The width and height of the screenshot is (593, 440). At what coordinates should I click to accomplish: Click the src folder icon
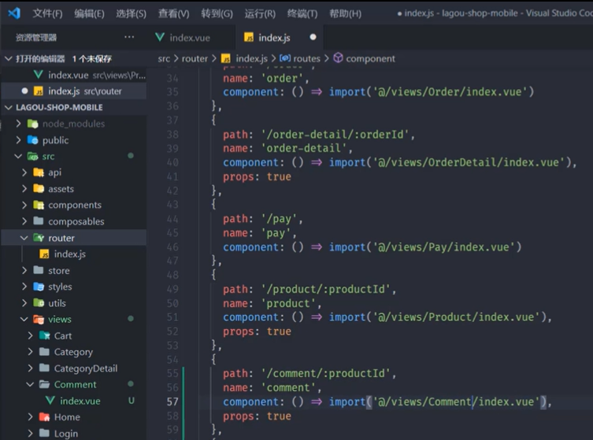(33, 156)
